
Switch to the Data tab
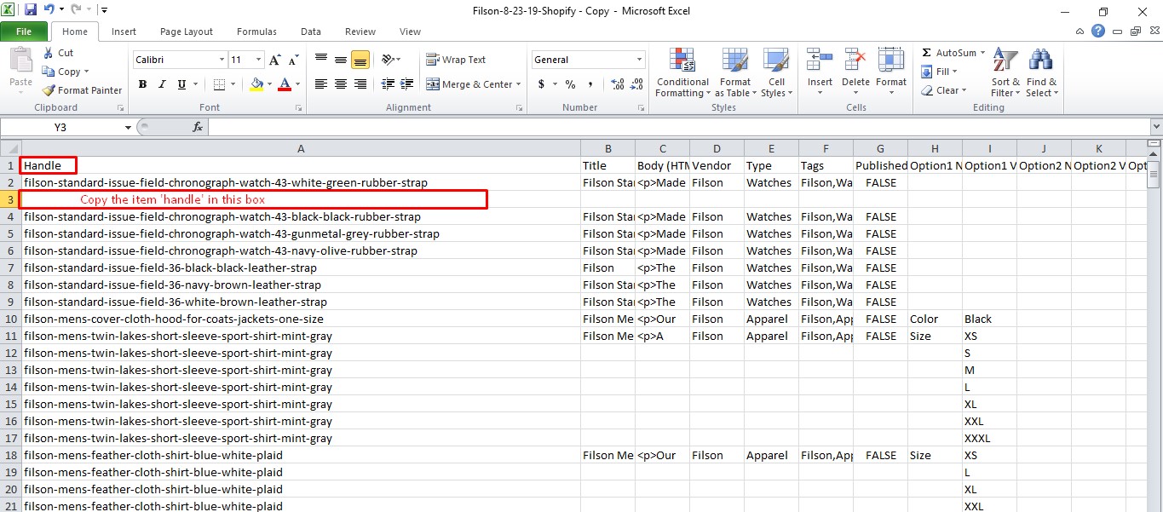click(x=311, y=32)
